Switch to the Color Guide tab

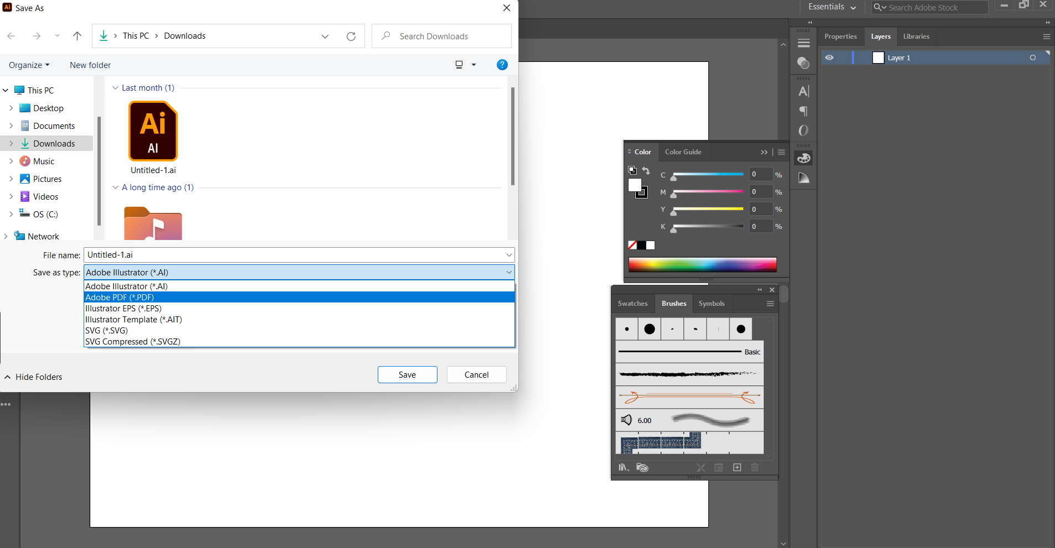pyautogui.click(x=683, y=152)
